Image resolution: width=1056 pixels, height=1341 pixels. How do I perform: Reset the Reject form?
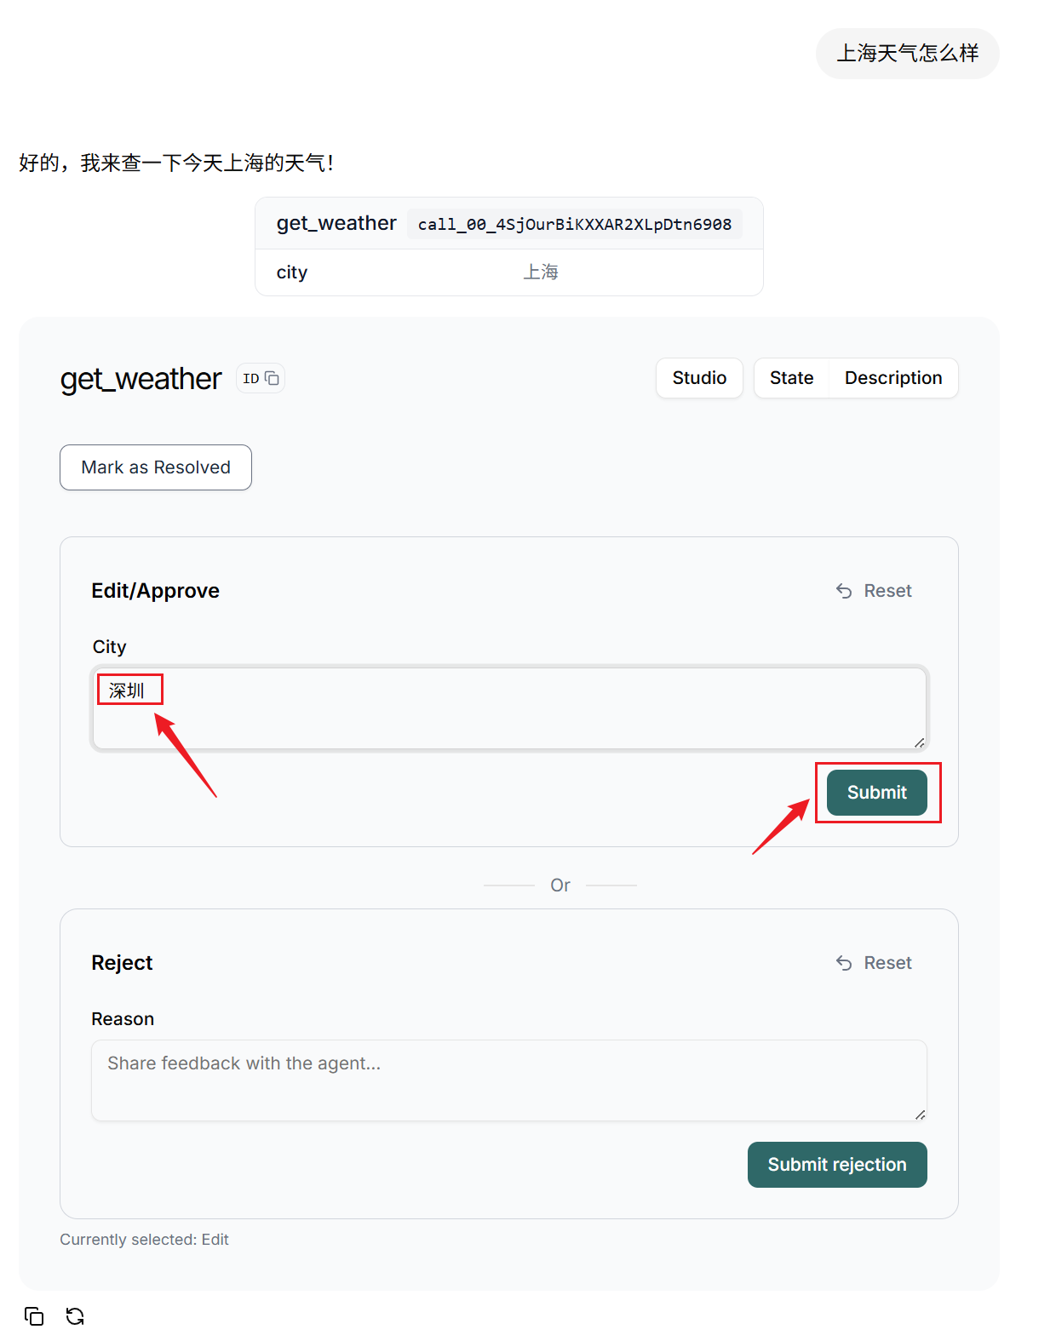874,963
